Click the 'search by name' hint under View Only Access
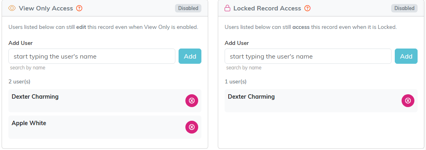Viewport: 426px width, 150px height. click(x=28, y=68)
